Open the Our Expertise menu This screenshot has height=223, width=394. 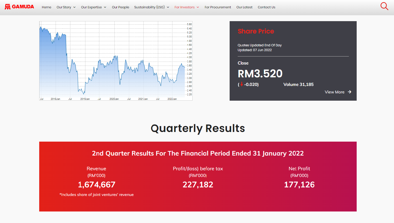click(x=91, y=7)
